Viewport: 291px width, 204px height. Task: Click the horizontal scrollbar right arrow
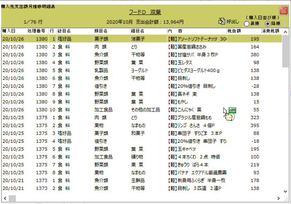coord(279,198)
